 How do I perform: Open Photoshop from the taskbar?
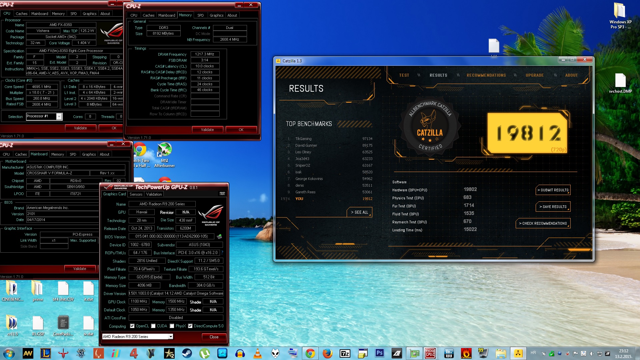coord(380,353)
